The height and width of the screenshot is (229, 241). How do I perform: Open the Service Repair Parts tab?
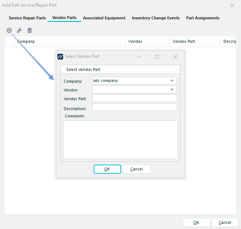[27, 18]
